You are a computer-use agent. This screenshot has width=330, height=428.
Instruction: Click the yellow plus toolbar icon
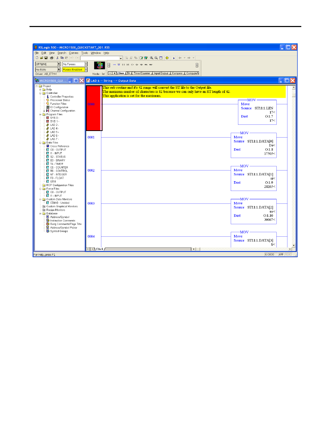[167, 58]
